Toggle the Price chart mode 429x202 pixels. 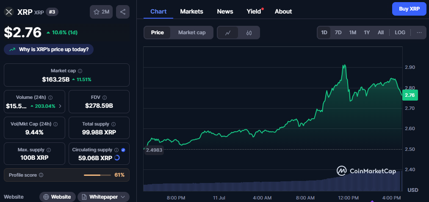pos(157,33)
